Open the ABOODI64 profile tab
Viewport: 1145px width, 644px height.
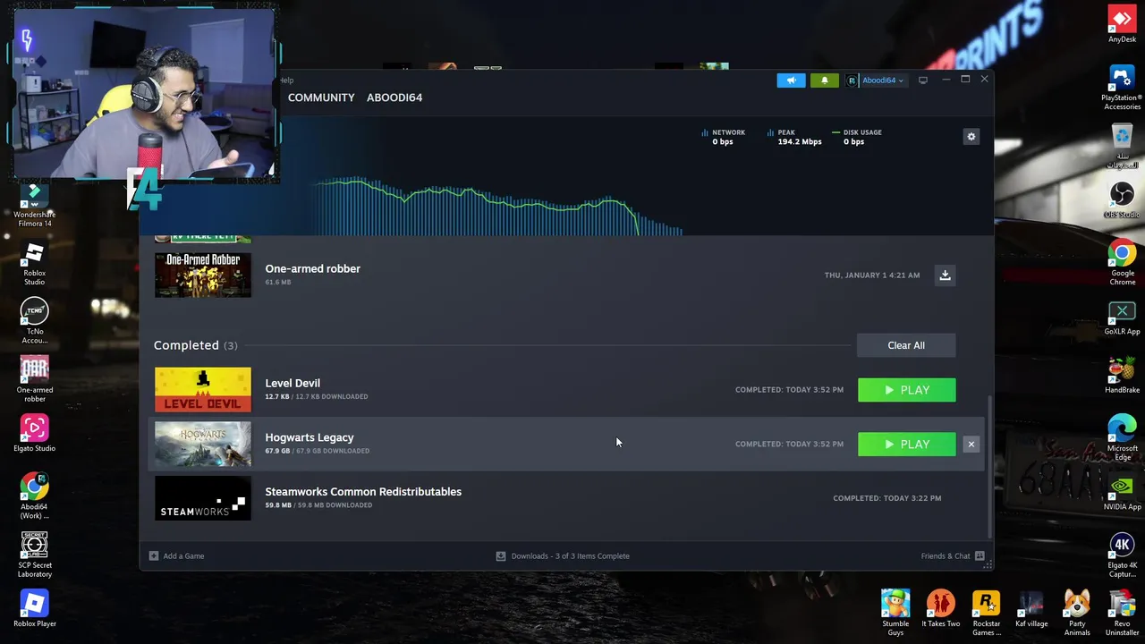[394, 97]
